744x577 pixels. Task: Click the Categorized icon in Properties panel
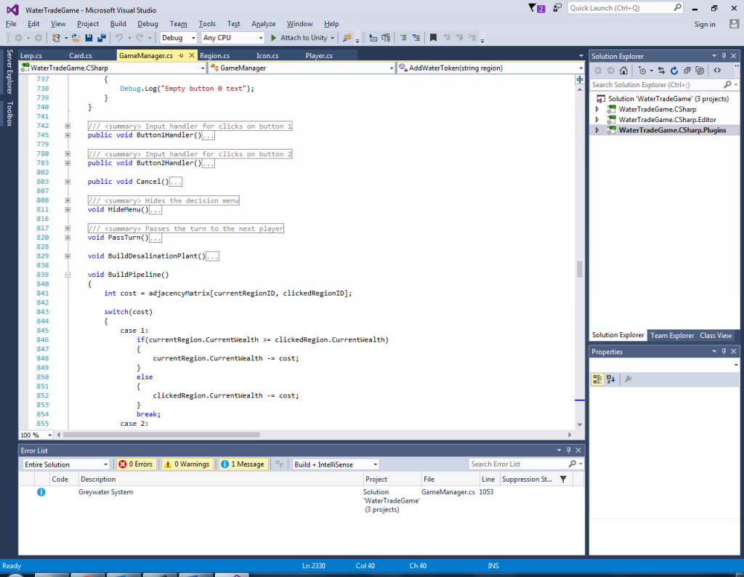click(x=597, y=379)
